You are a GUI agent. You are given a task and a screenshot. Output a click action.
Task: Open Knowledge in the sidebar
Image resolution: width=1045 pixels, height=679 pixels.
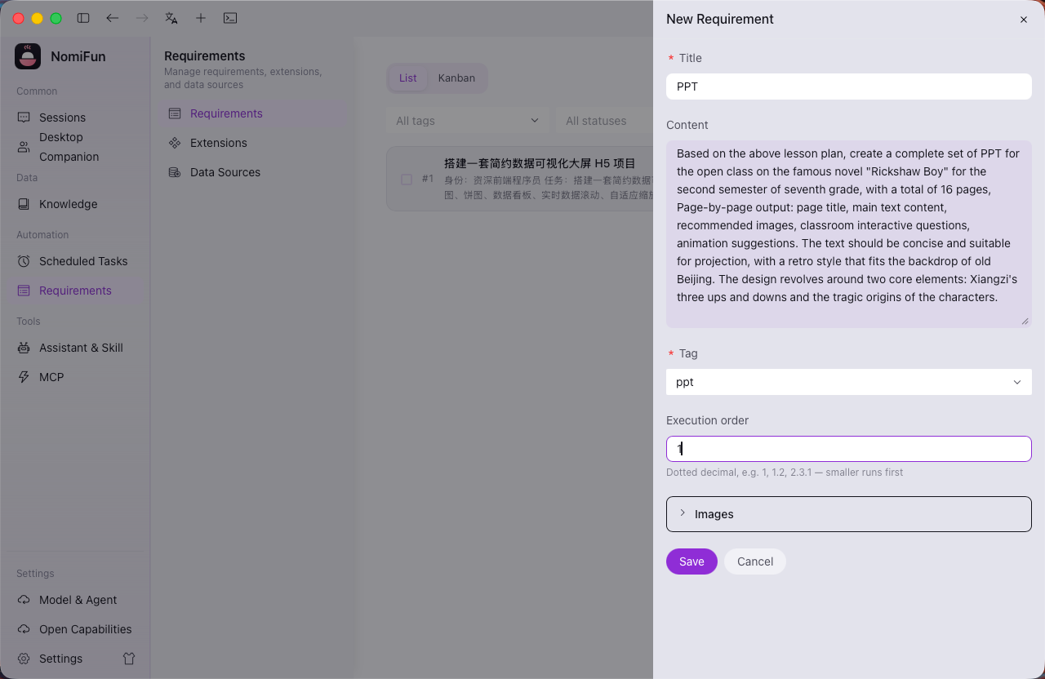coord(75,204)
